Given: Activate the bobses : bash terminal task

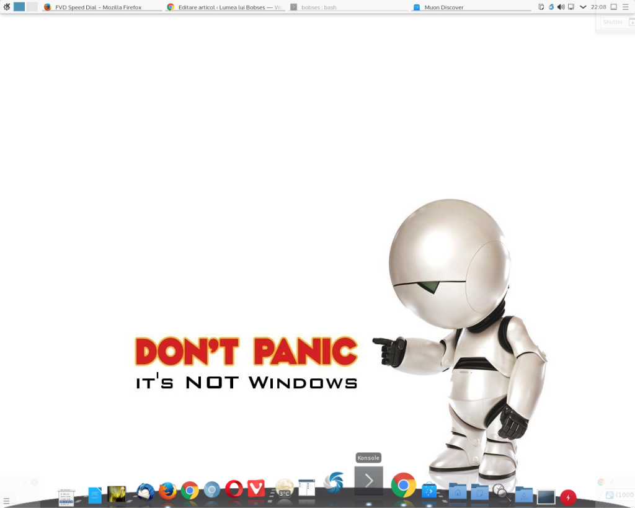Looking at the screenshot, I should tap(349, 7).
